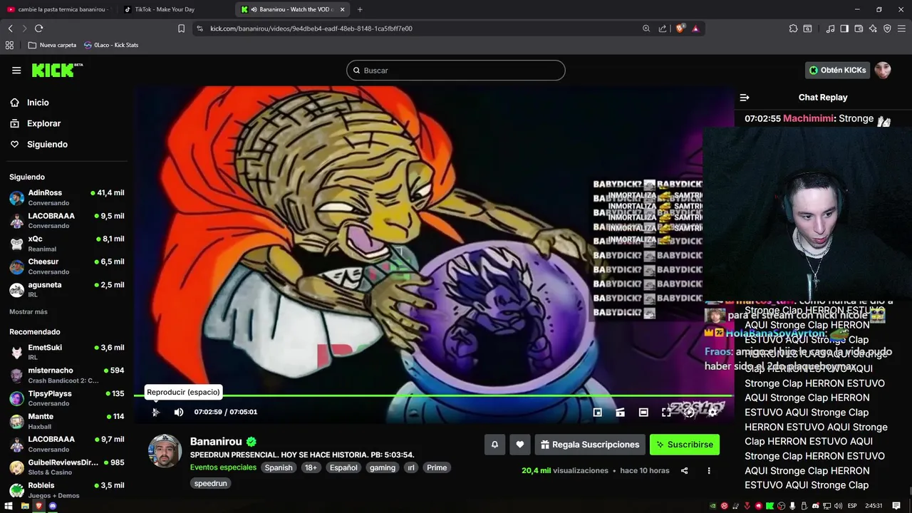
Task: Open Brave VPN shield icon
Action: coord(887,28)
